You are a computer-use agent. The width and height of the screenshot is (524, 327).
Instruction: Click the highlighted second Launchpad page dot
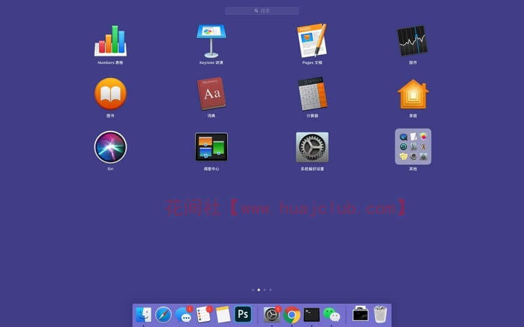(259, 290)
